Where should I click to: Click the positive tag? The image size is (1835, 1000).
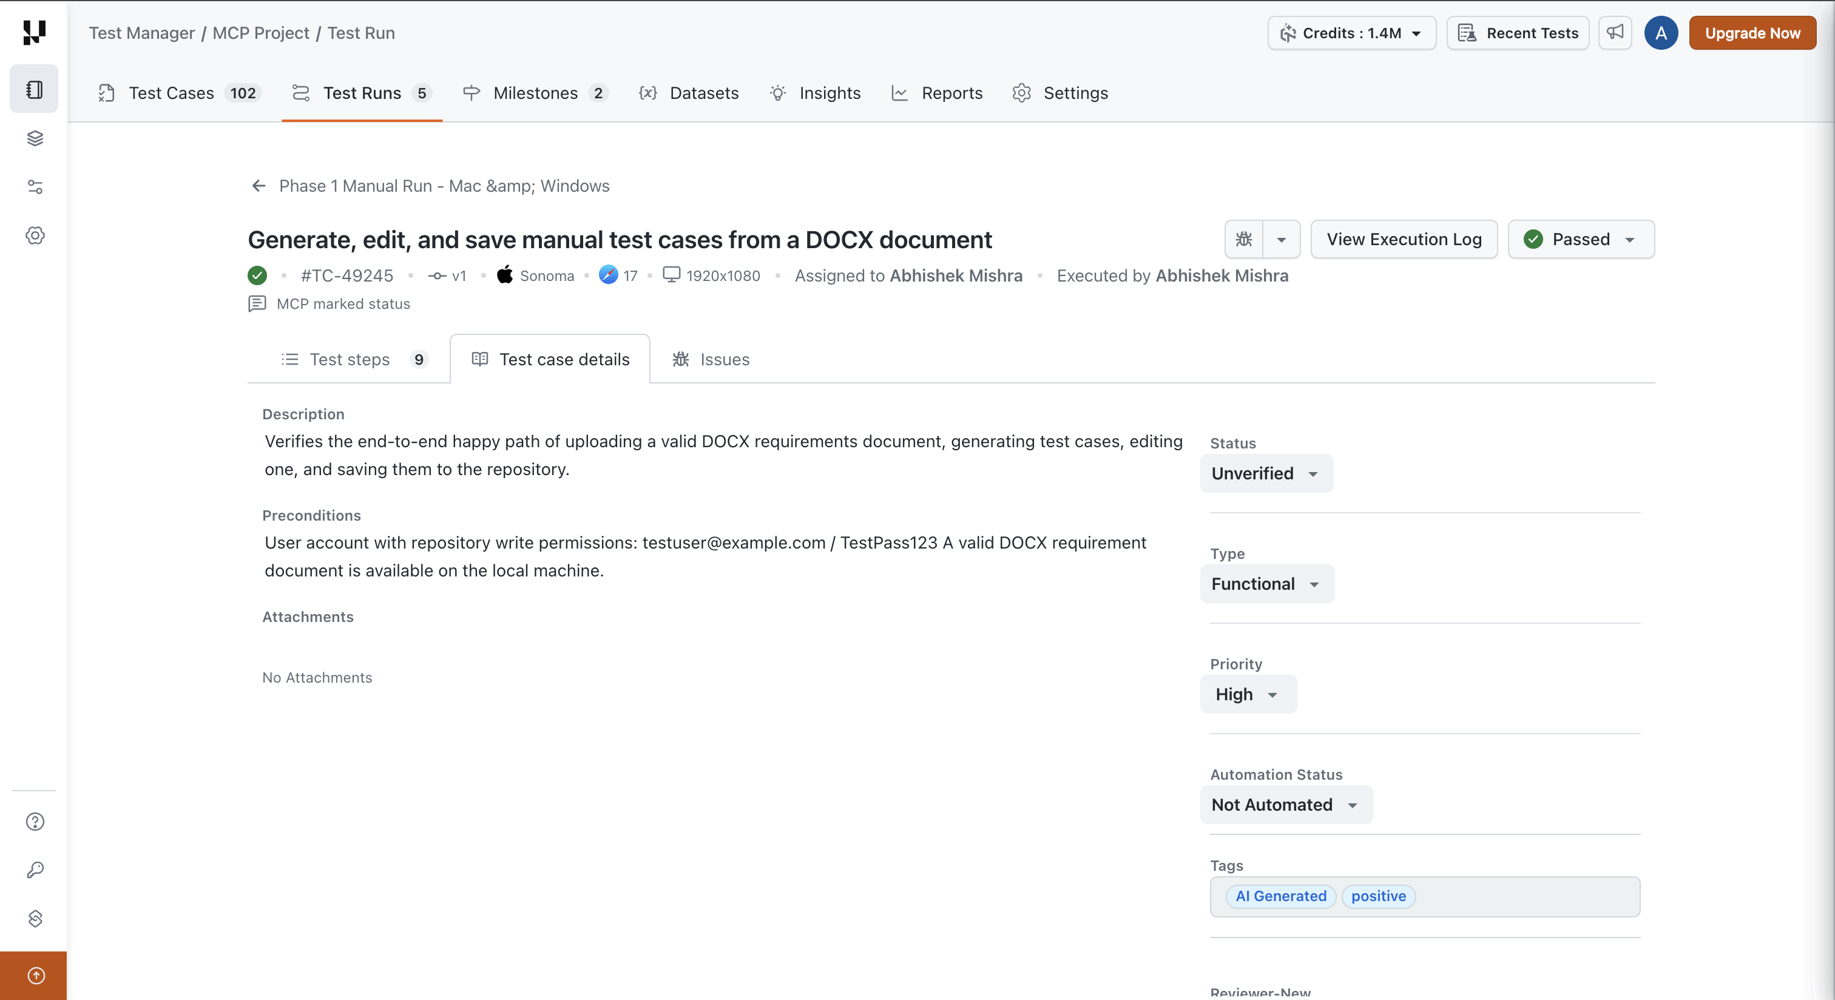click(x=1377, y=896)
